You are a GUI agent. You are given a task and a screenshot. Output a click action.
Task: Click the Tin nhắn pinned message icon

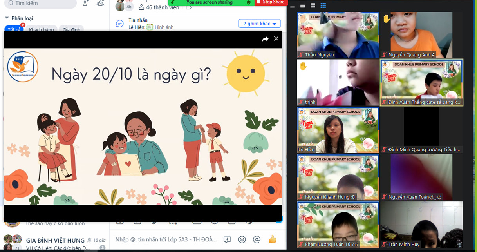tap(120, 24)
